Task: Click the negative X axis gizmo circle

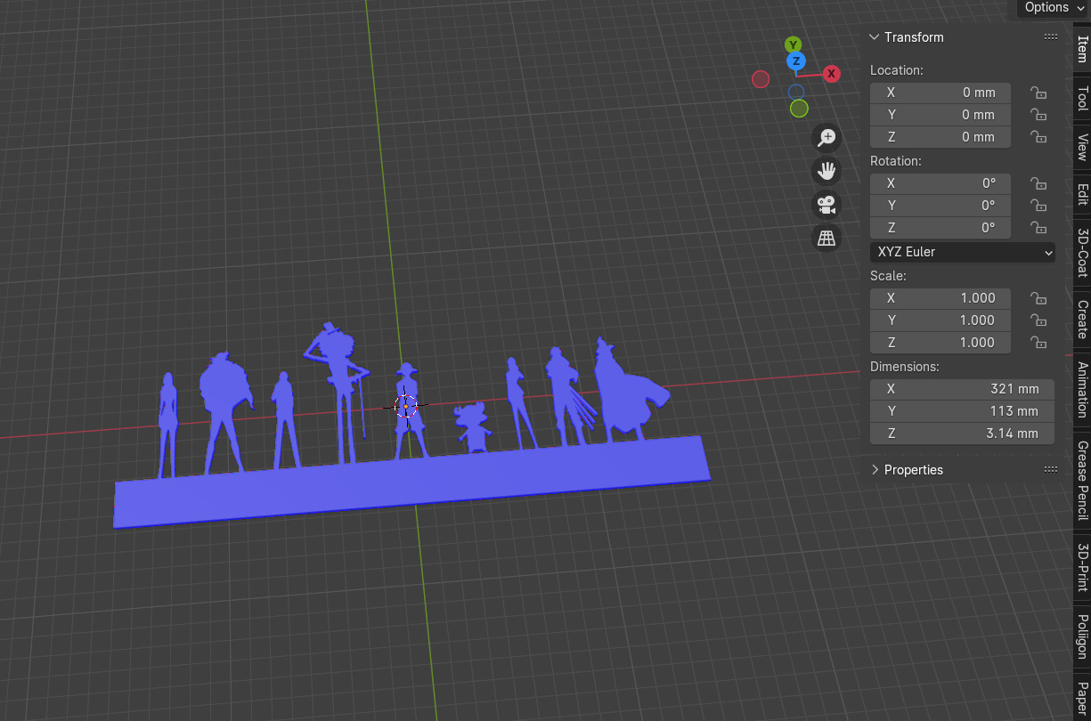Action: (761, 79)
